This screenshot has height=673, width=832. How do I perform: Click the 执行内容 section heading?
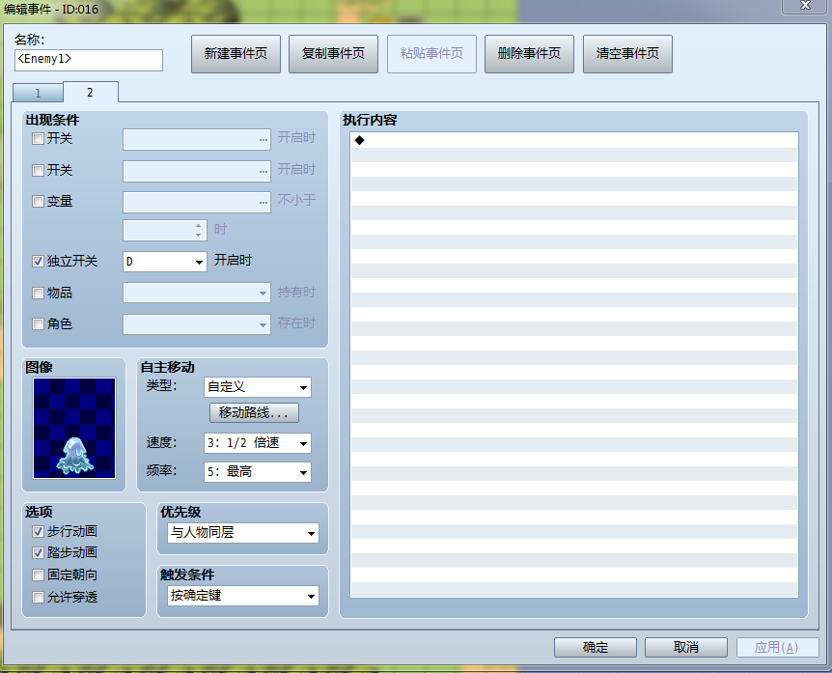coord(370,120)
